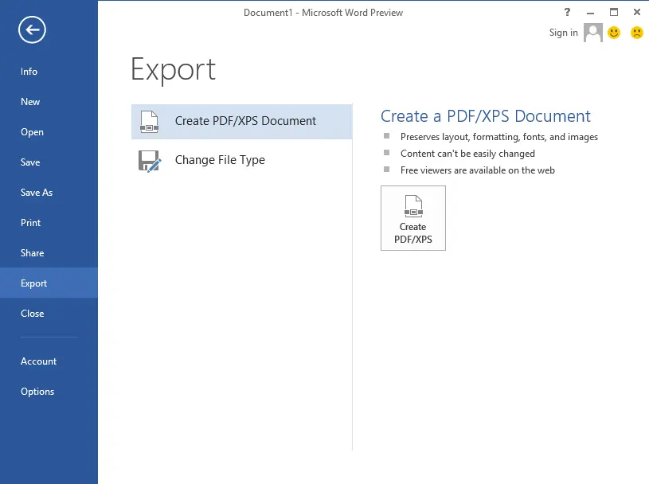The image size is (649, 484).
Task: Open the Info pane
Action: pos(29,72)
